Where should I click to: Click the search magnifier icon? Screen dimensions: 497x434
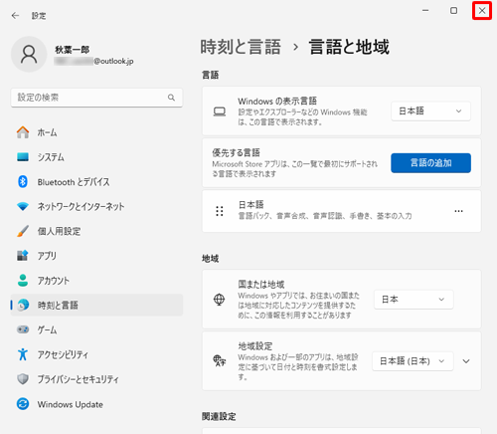tap(171, 98)
